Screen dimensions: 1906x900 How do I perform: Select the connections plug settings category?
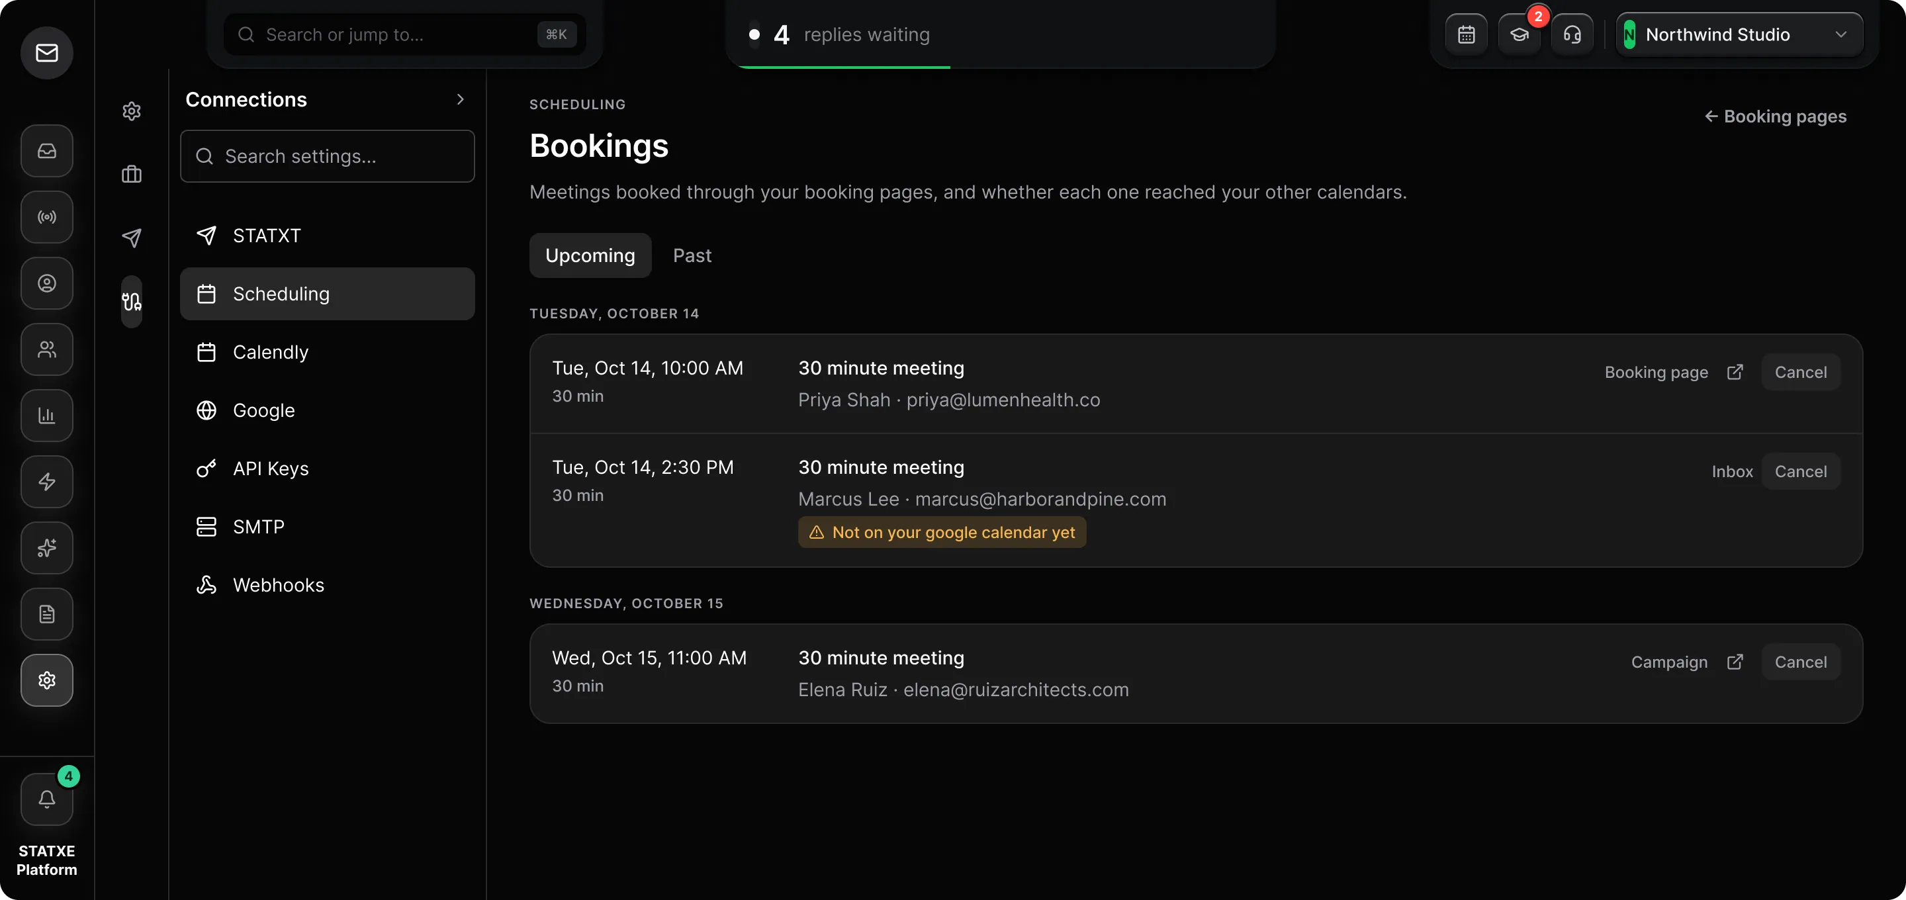point(132,301)
